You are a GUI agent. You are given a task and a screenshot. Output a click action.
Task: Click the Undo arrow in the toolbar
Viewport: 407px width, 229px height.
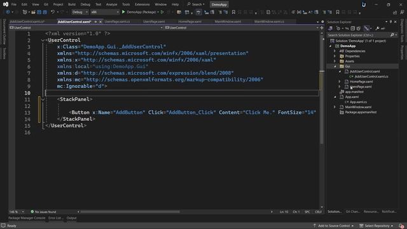coord(53,12)
